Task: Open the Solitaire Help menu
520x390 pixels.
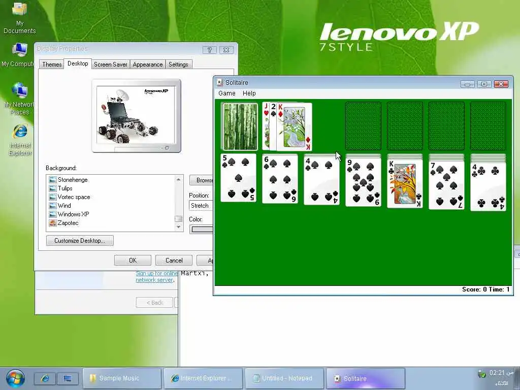Action: 249,93
